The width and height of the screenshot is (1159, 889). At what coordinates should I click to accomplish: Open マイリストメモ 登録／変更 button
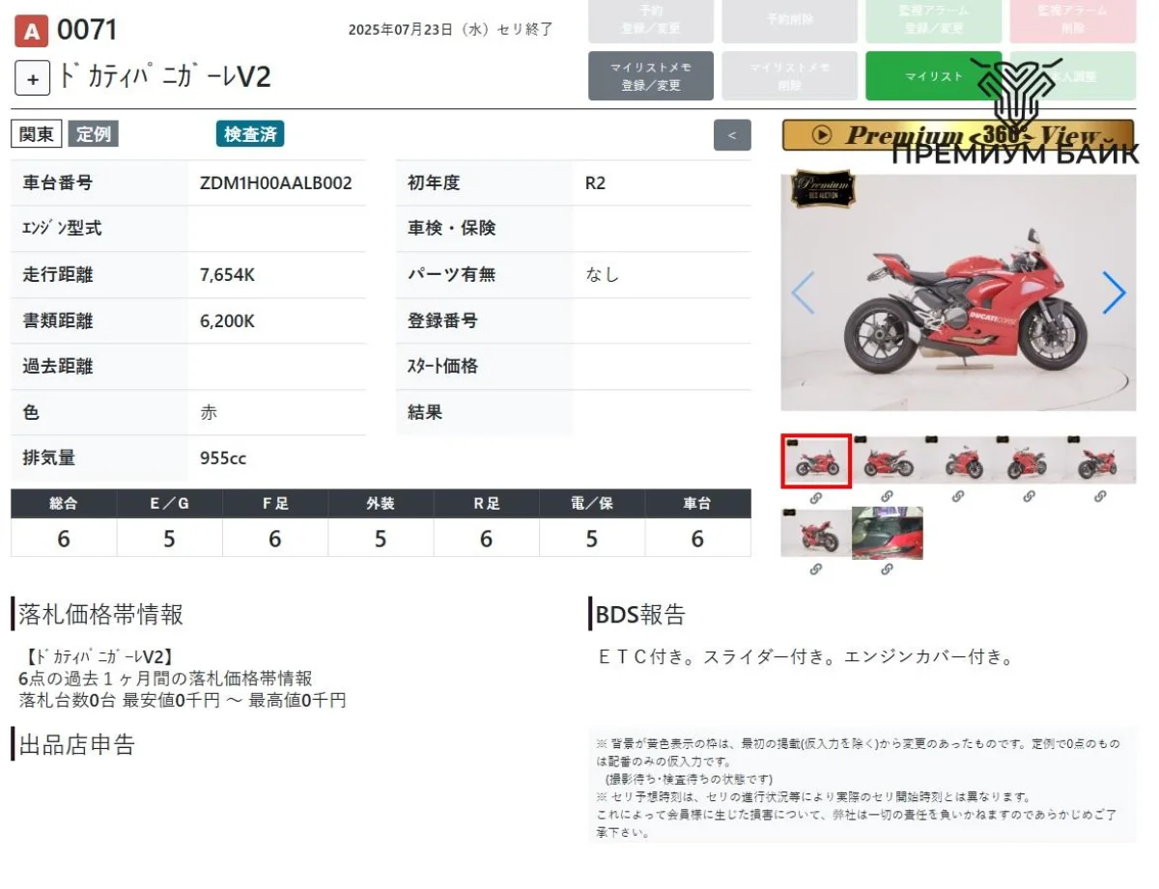[650, 76]
